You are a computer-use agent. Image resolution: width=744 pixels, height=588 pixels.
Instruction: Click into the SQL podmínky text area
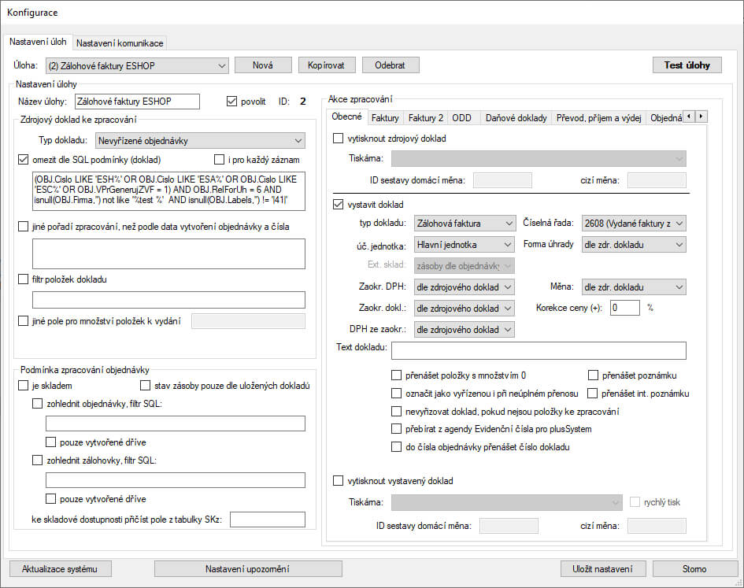168,191
